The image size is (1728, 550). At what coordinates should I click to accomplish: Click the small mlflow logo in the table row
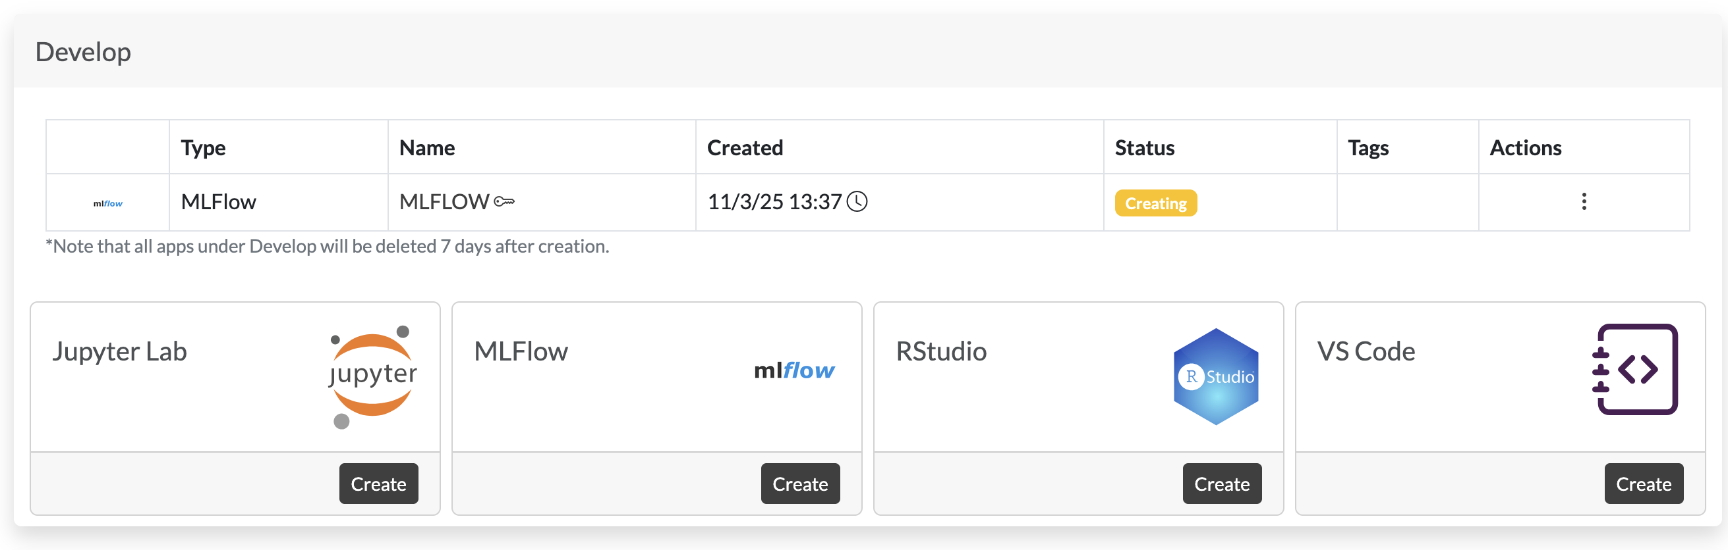[108, 203]
